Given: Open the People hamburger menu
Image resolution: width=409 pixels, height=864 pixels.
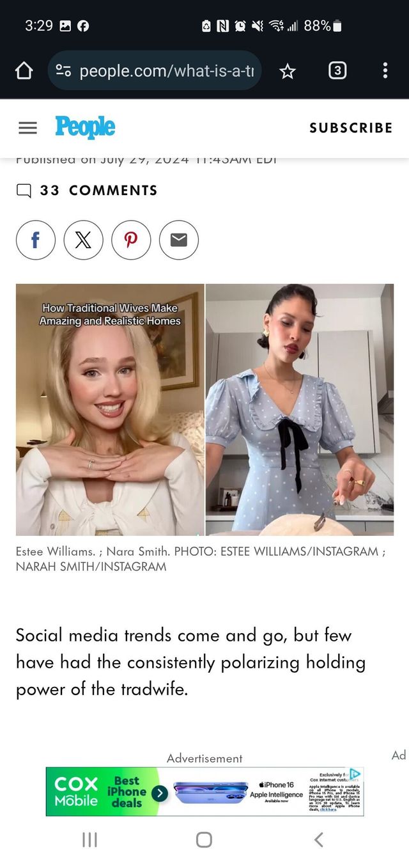Looking at the screenshot, I should click(x=27, y=128).
